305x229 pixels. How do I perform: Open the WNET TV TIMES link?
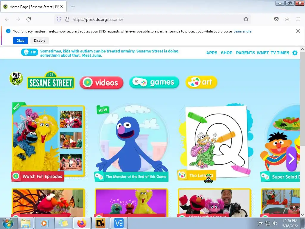[273, 53]
